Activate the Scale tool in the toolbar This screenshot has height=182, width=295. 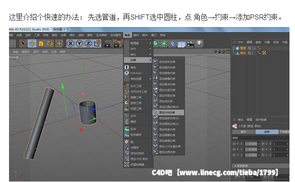point(41,43)
